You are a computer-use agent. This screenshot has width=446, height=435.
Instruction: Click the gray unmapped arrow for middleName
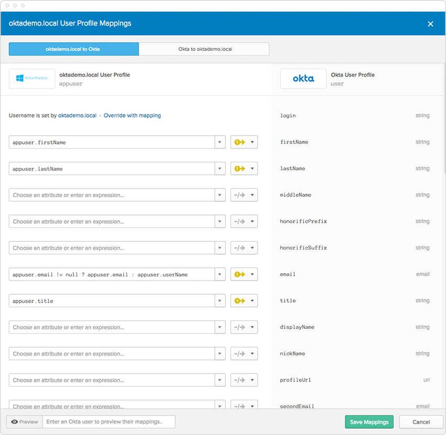240,195
